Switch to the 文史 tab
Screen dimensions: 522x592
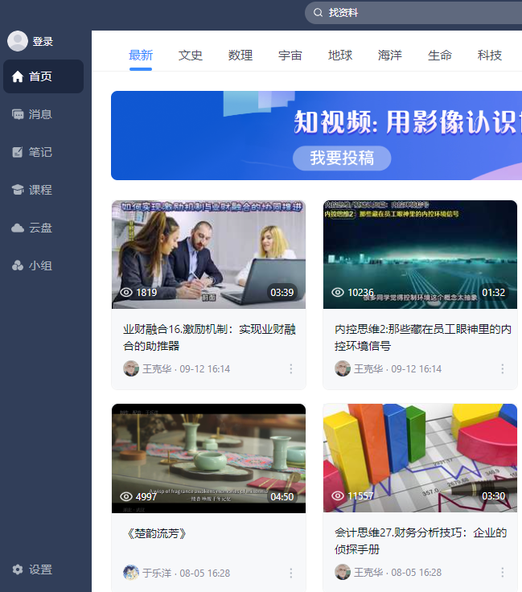pos(191,55)
